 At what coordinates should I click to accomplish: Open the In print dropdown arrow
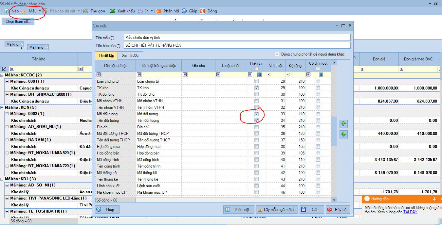(x=152, y=11)
